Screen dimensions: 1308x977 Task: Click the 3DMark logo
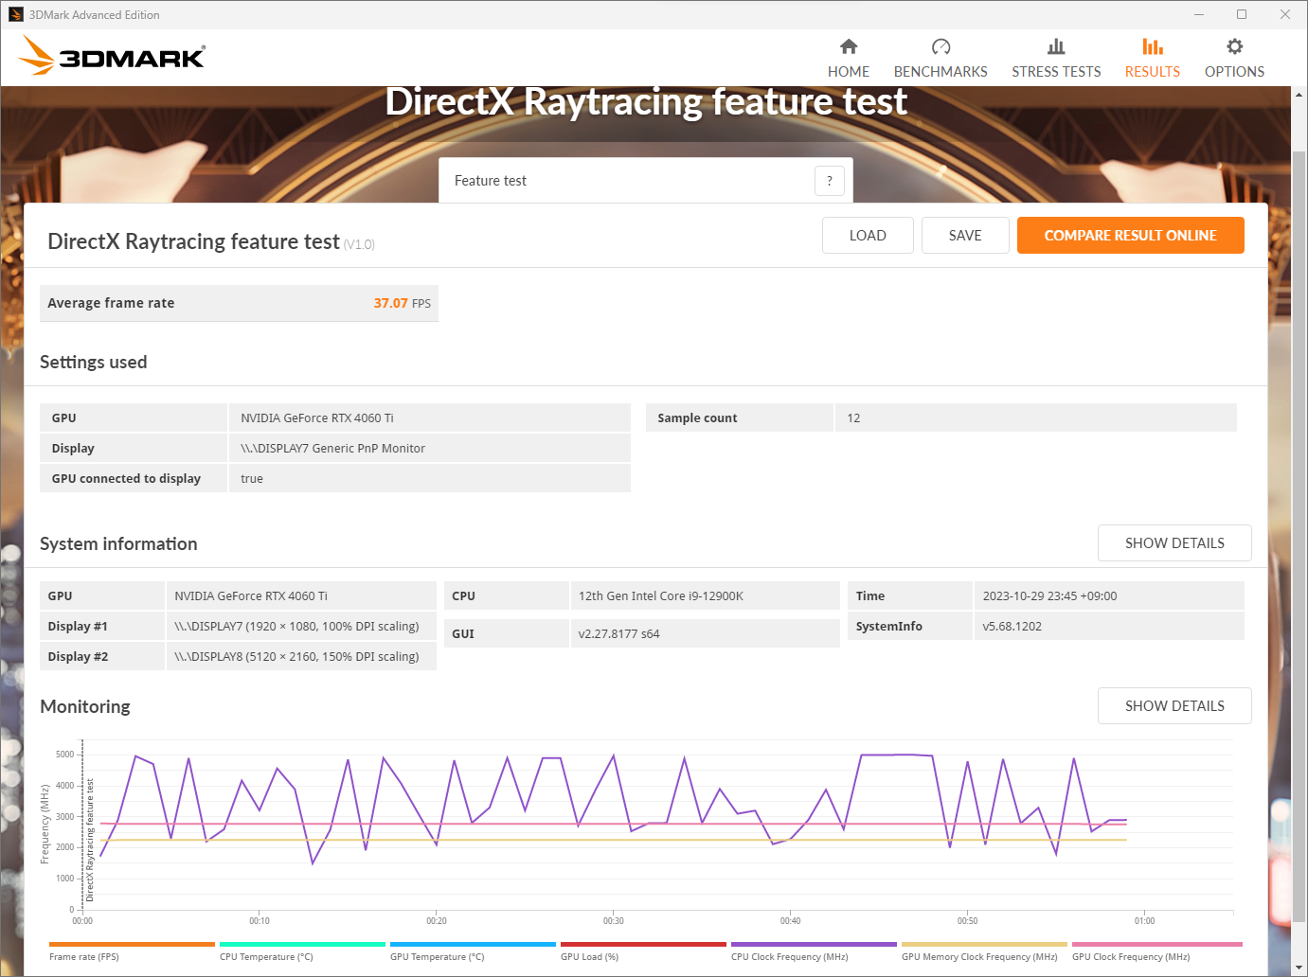pos(112,56)
